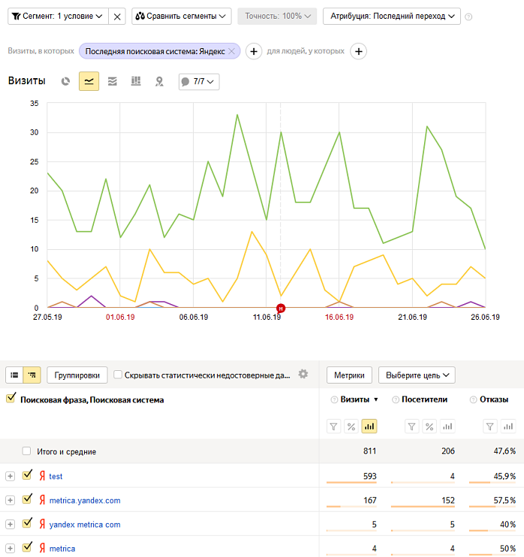Click the red note marker on the chart timeline
Viewport: 524px width, 557px height.
pos(281,309)
